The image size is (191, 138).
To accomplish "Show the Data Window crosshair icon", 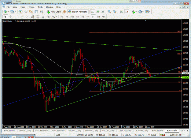I will coord(26,12).
